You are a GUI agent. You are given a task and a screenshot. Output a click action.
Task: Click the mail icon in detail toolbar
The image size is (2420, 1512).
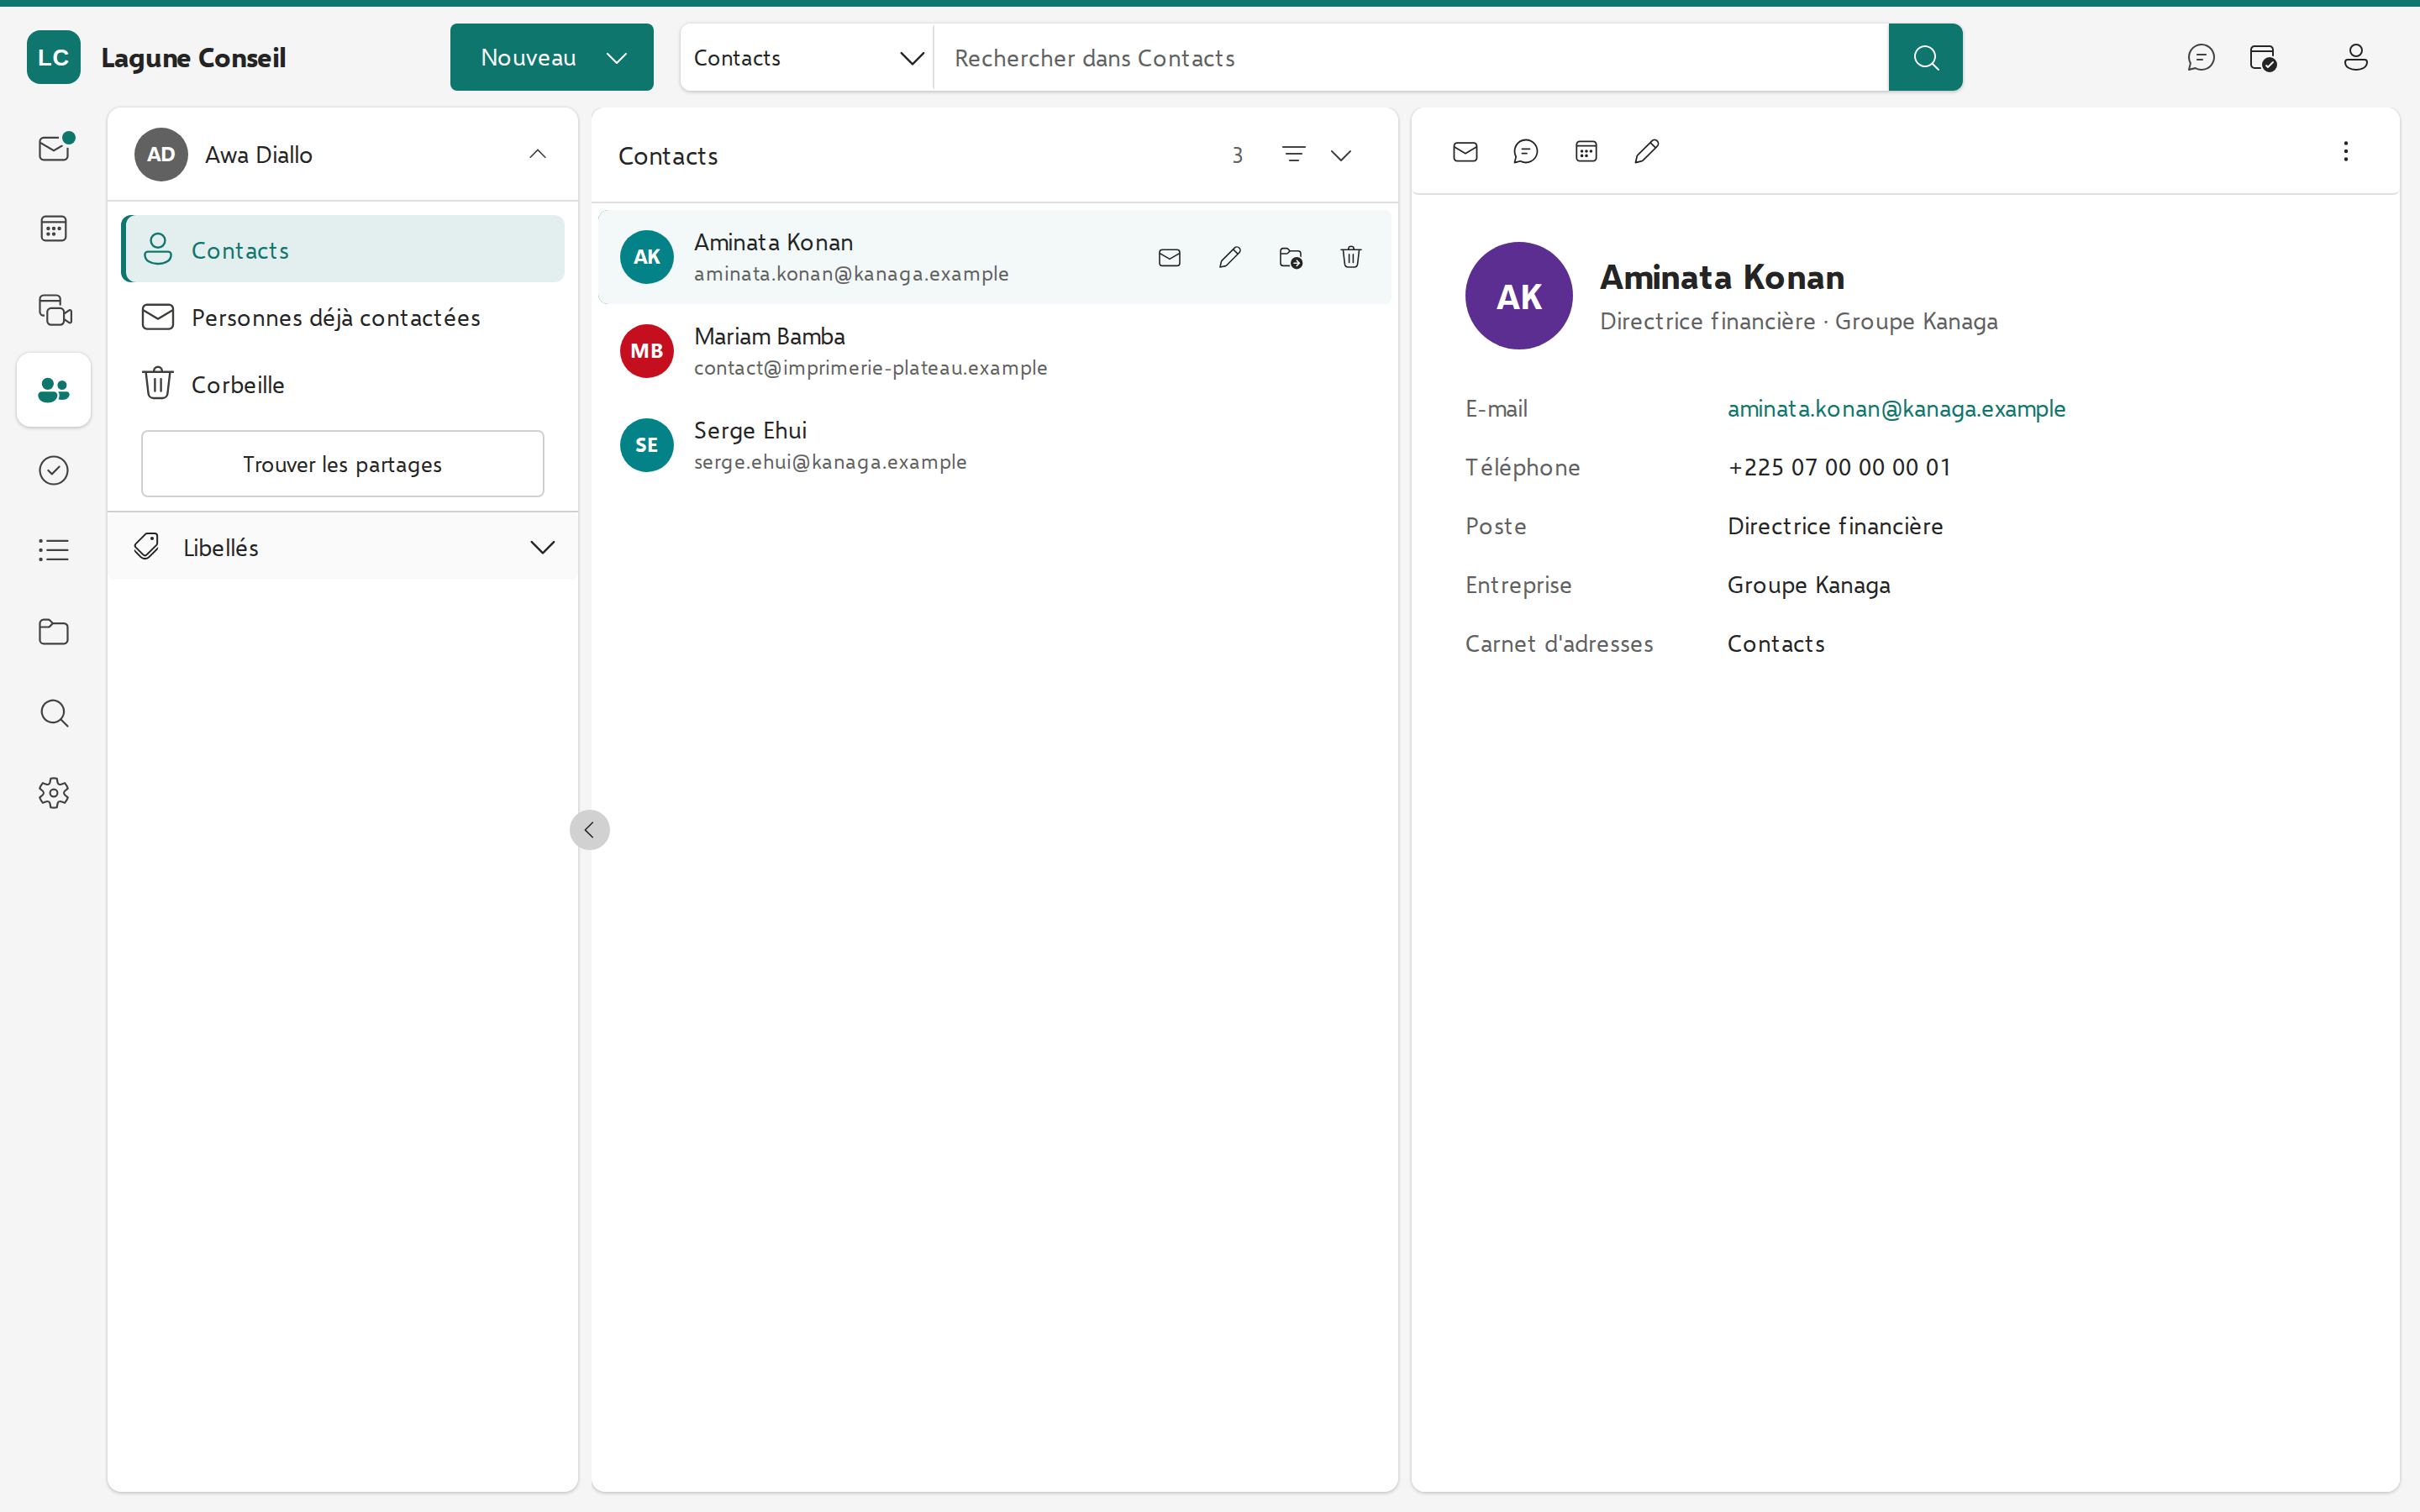pos(1465,152)
